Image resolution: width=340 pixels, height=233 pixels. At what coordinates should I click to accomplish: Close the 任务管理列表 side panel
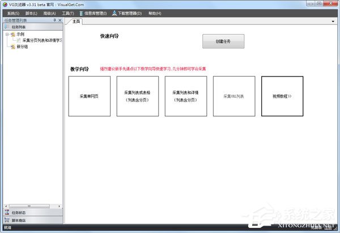[x=60, y=20]
